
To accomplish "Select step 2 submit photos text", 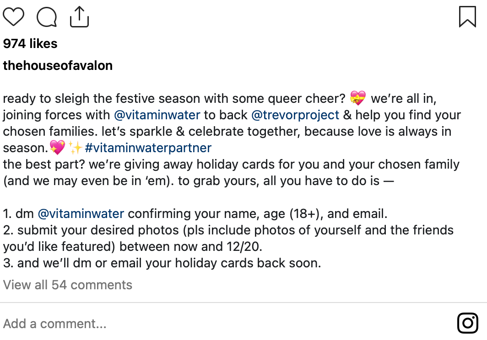I will (x=228, y=238).
